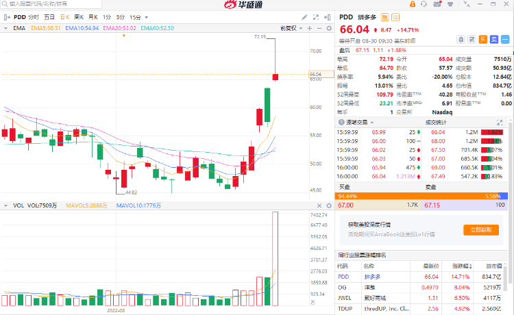Click the 16:00:00 trade row at 66.04

tap(378, 176)
